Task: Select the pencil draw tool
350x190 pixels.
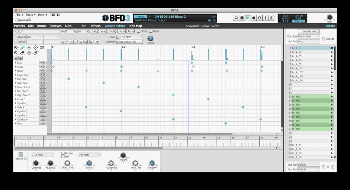Action: pos(23,48)
